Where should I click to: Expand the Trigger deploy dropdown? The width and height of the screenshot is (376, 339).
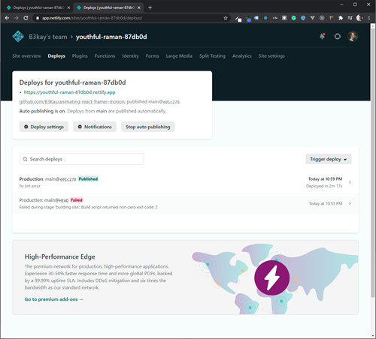[x=329, y=159]
